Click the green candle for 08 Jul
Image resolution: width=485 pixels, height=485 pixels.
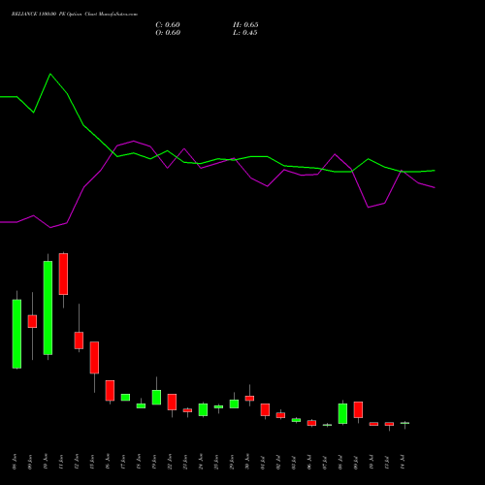tap(342, 413)
